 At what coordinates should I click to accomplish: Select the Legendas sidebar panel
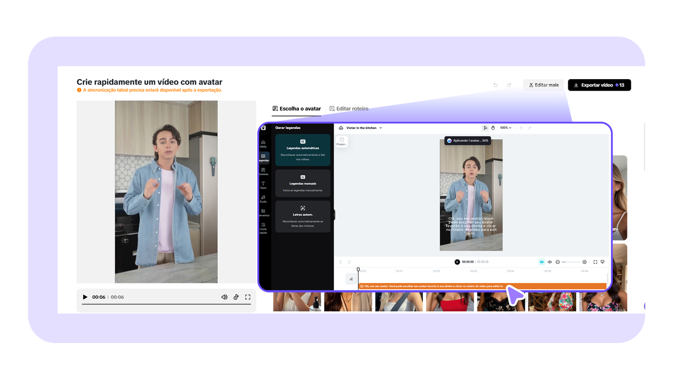pos(264,157)
